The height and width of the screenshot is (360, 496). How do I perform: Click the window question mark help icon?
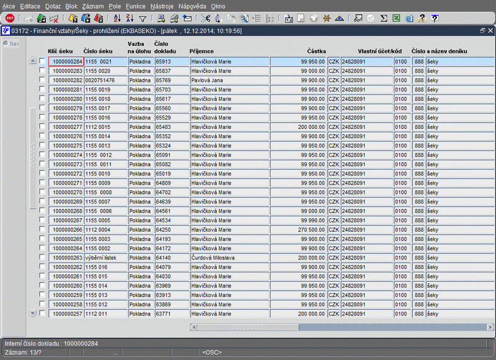[435, 19]
